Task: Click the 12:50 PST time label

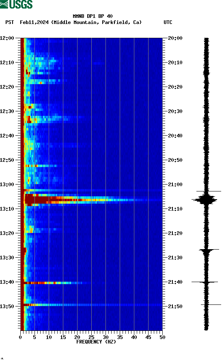Action: 7,160
